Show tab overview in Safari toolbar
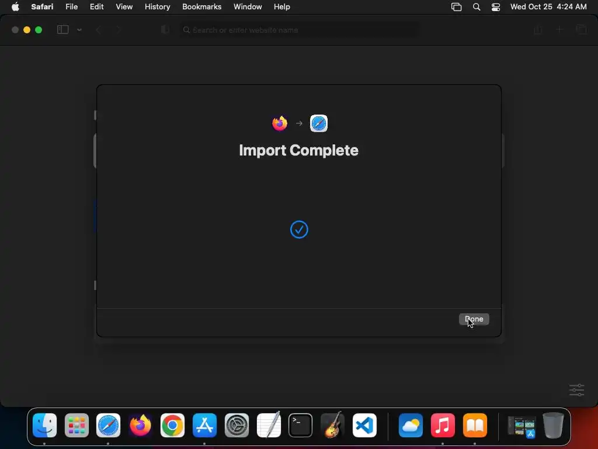Screen dimensions: 598x449 pyautogui.click(x=581, y=30)
